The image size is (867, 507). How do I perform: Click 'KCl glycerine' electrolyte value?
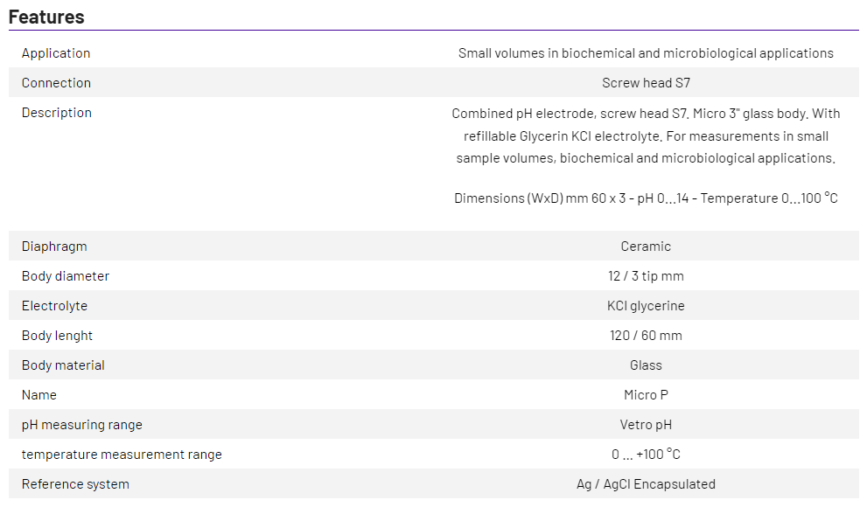coord(646,306)
